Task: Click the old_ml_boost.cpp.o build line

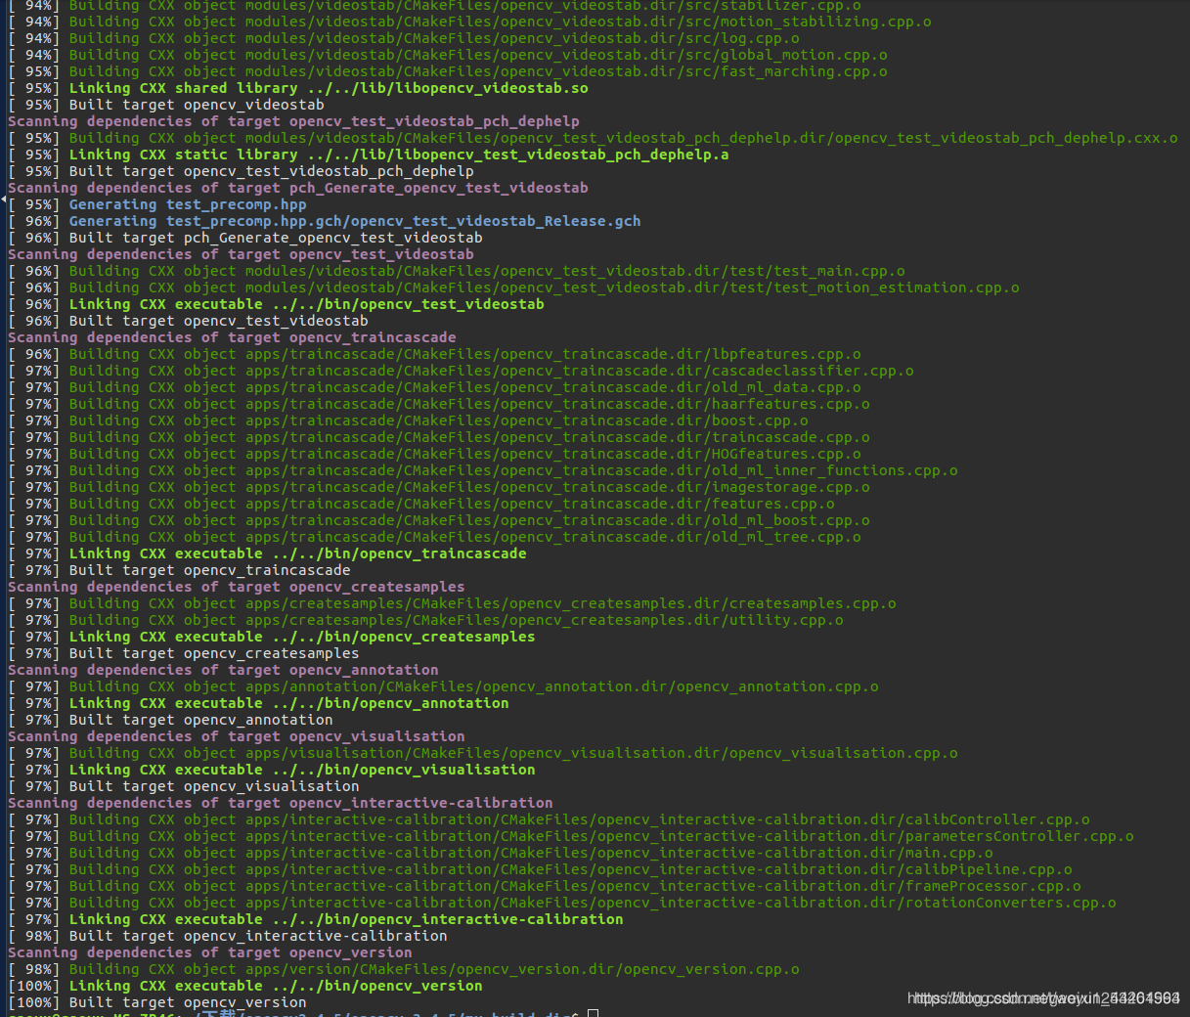Action: point(439,520)
